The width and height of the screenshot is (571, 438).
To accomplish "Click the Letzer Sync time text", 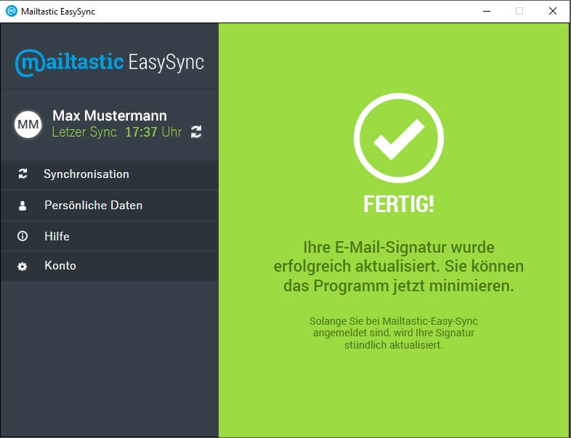I will [117, 131].
